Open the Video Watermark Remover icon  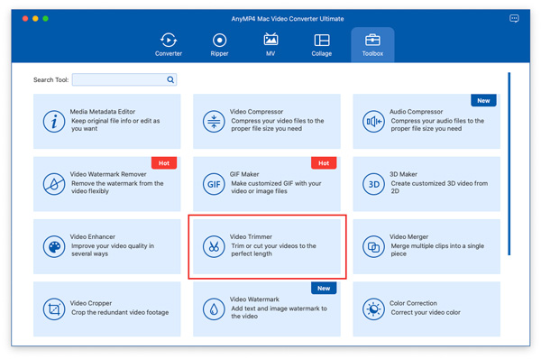[54, 184]
